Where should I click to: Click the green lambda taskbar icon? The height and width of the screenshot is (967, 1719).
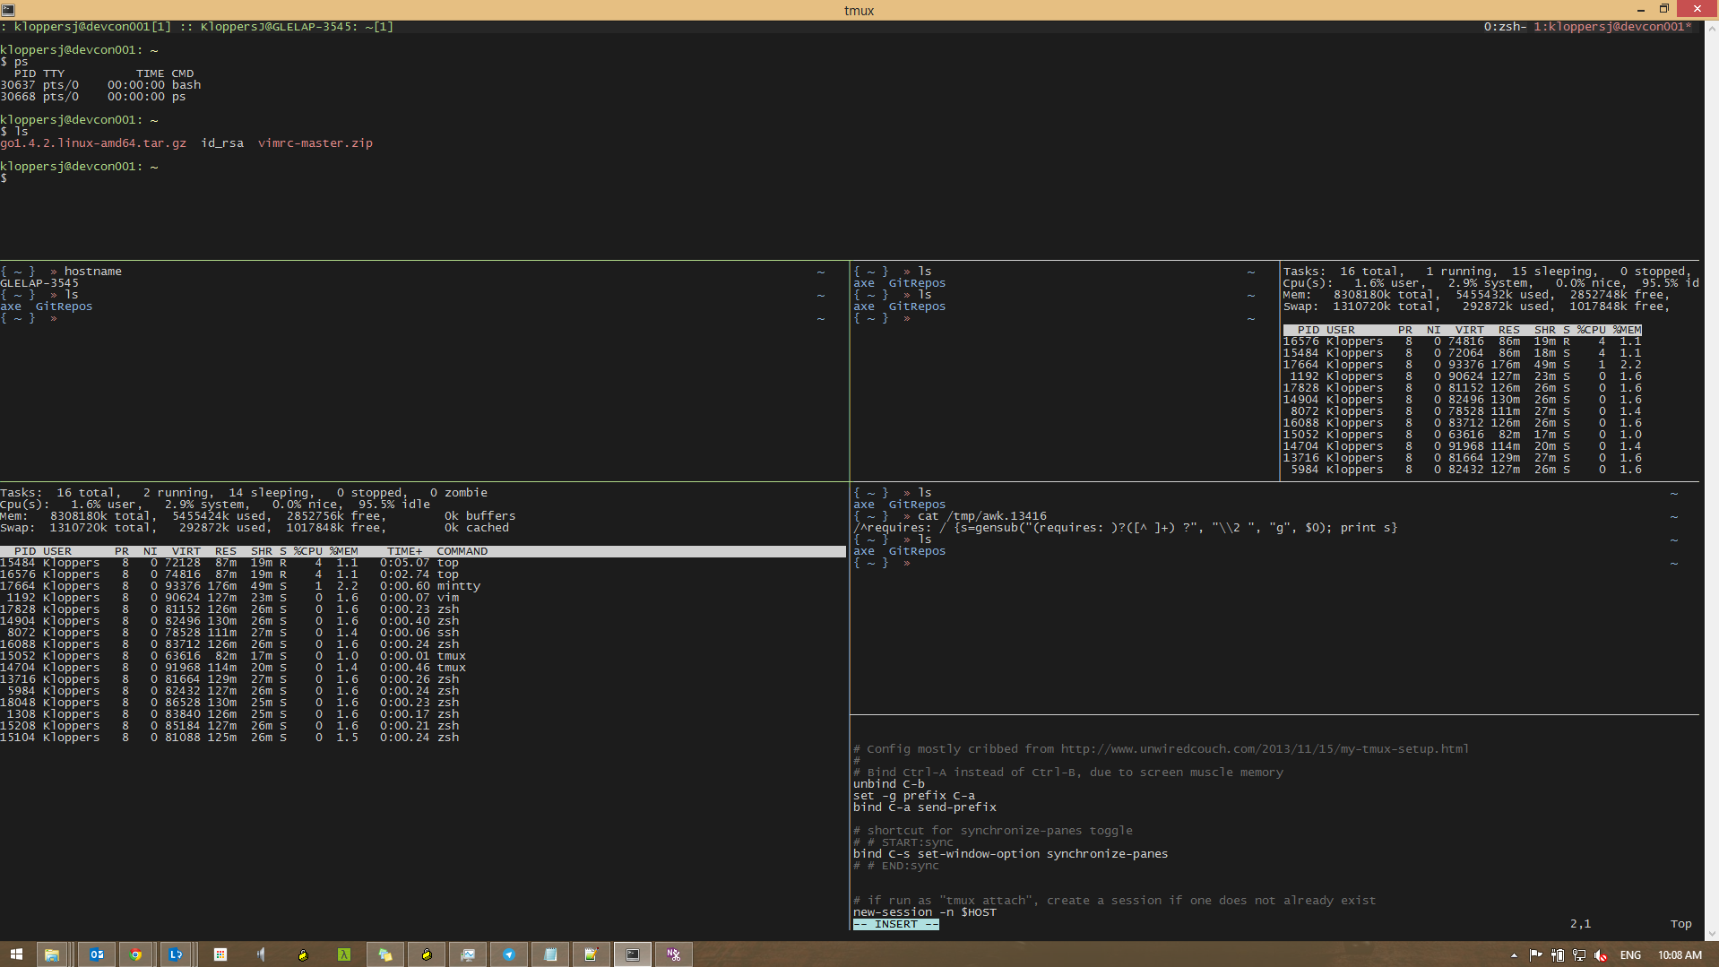(343, 954)
